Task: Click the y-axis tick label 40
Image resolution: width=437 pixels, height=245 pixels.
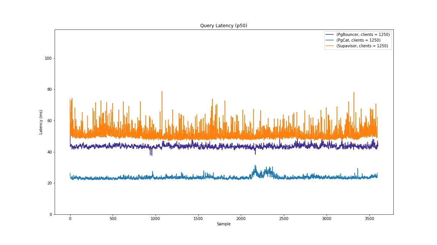Action: [50, 152]
